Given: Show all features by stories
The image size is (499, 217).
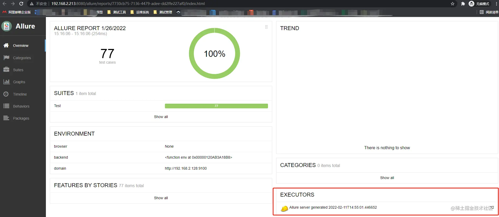Looking at the screenshot, I should coord(161,198).
